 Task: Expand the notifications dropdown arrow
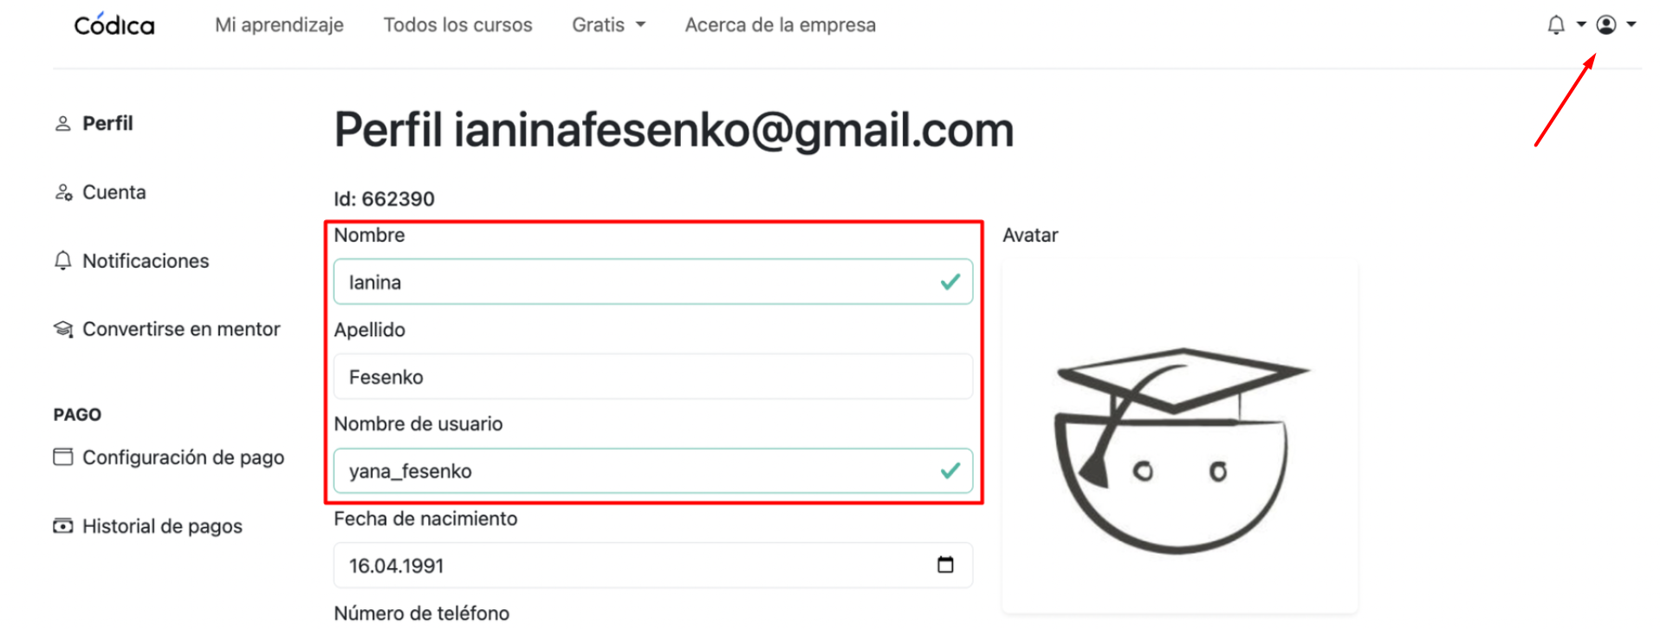[1581, 25]
